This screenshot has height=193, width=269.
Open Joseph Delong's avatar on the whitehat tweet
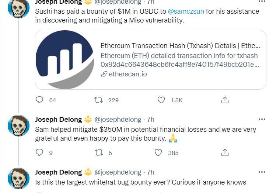click(x=18, y=179)
